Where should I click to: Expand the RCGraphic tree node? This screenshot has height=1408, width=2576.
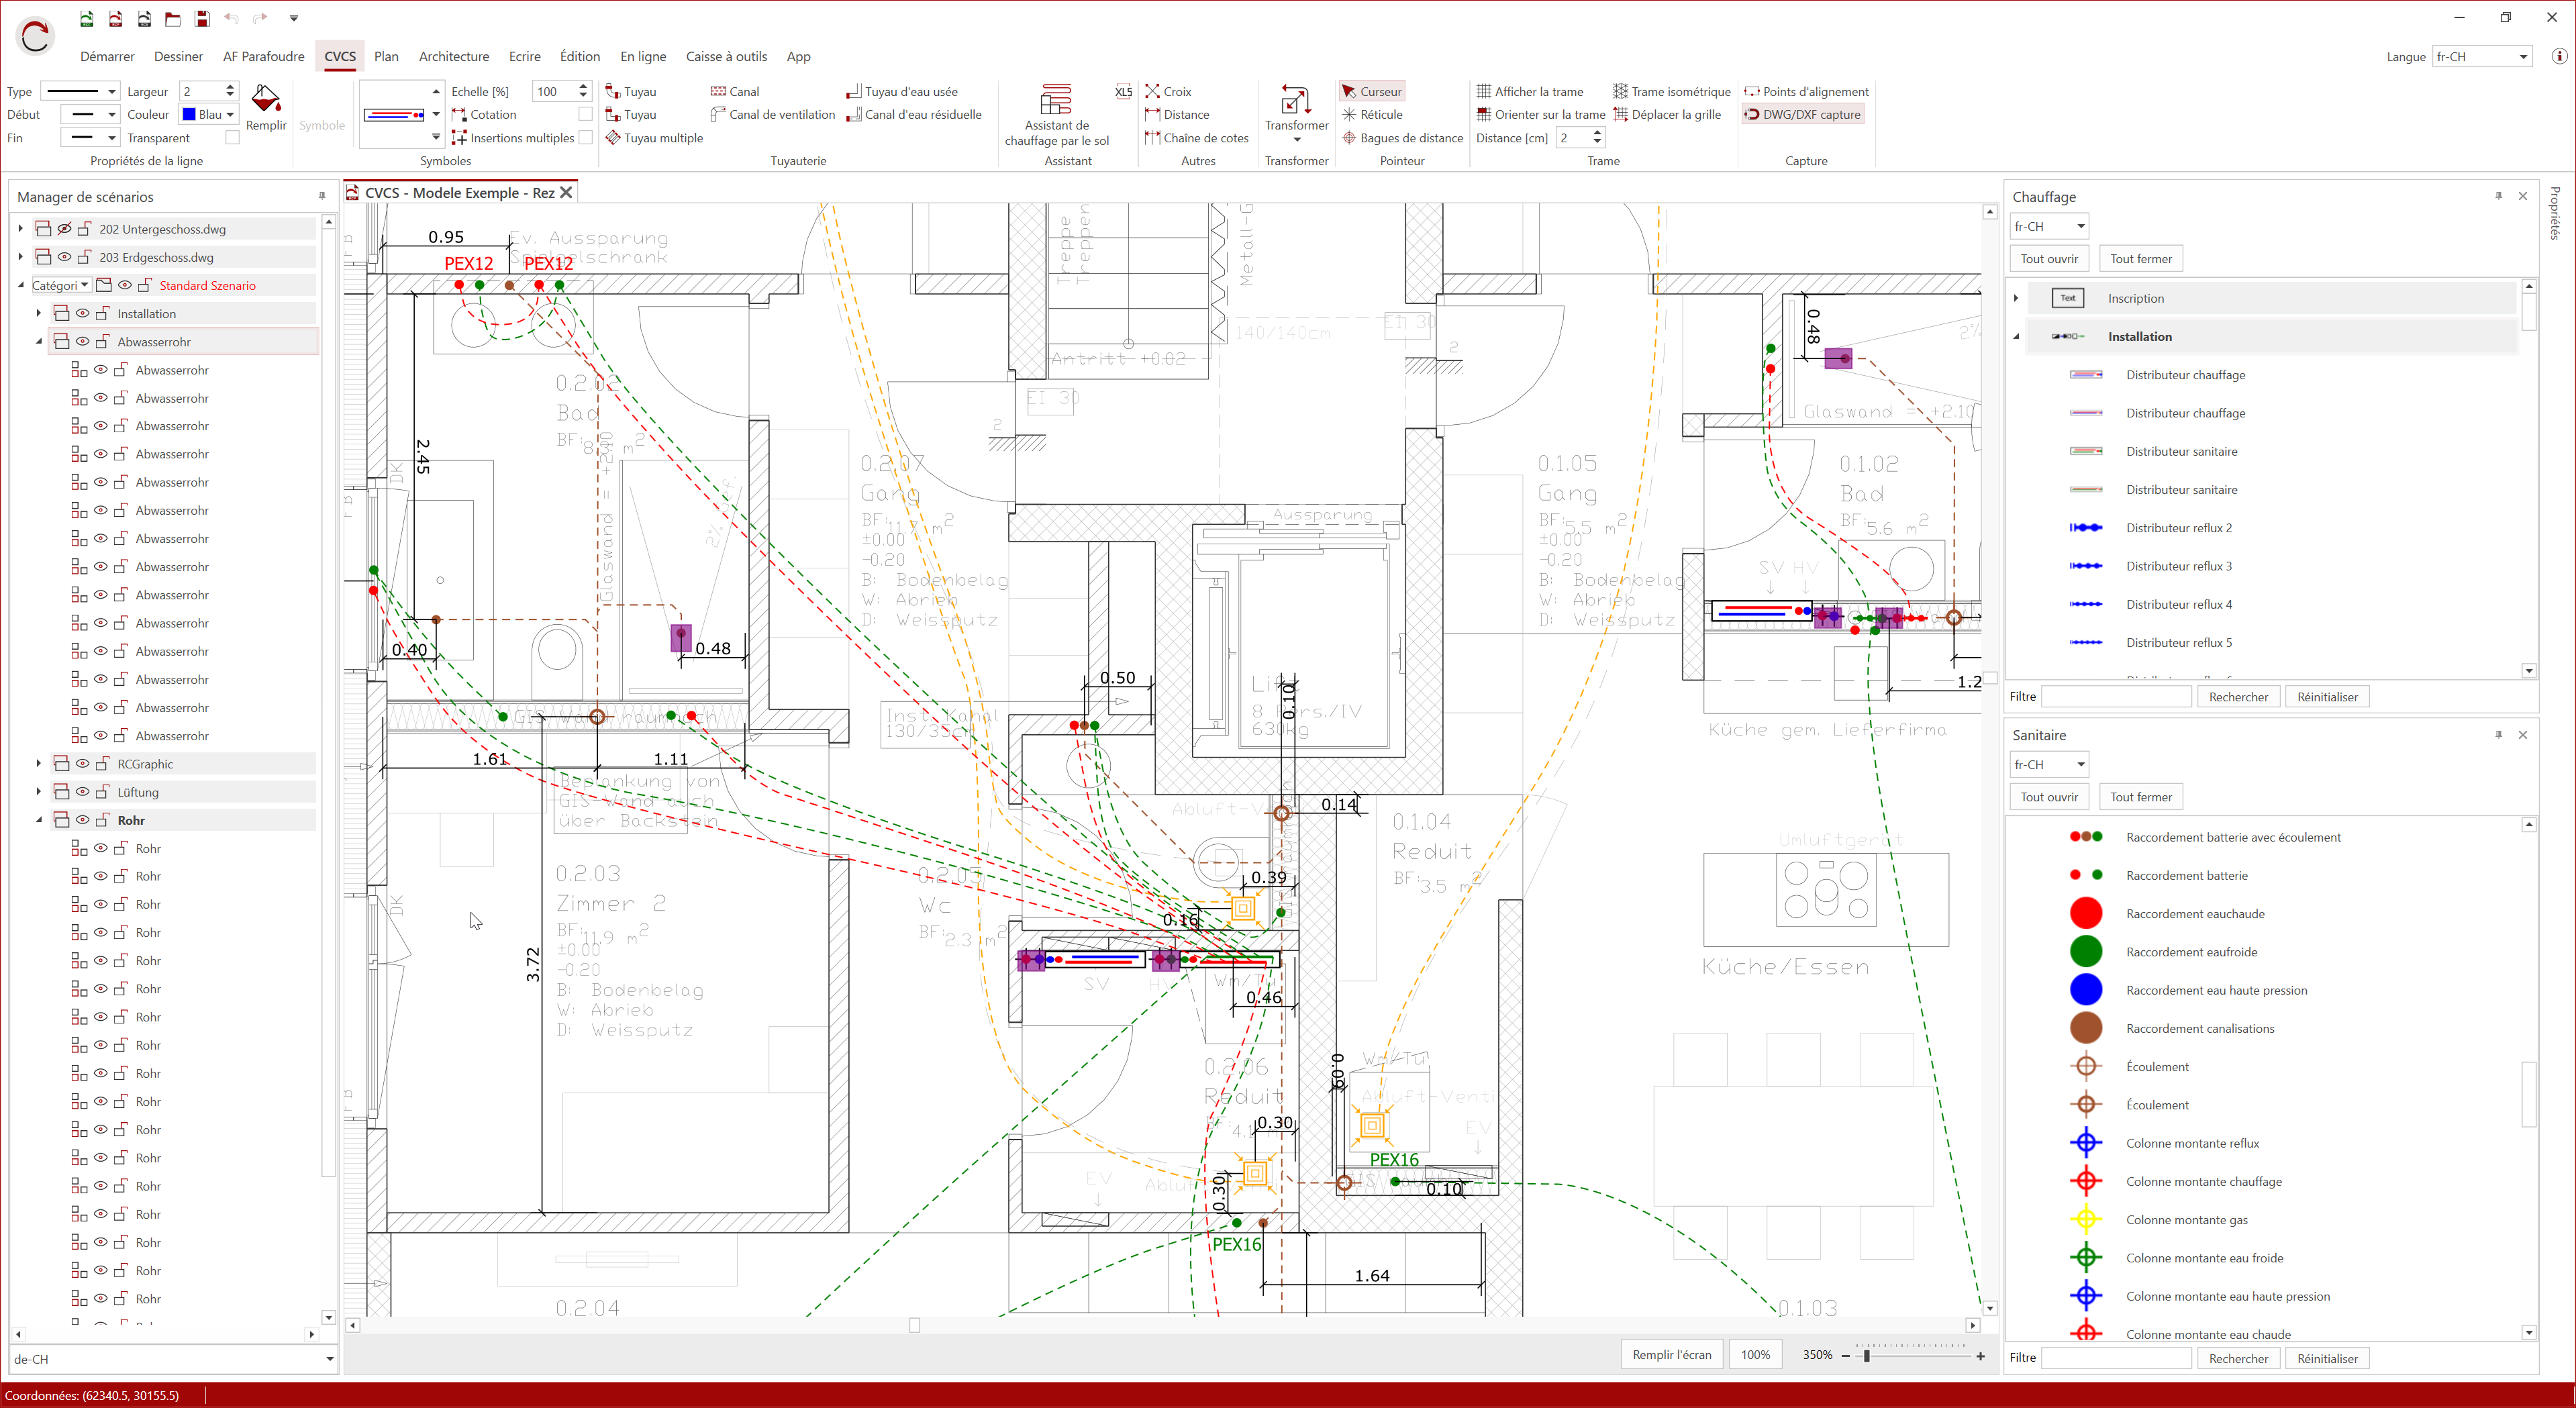(x=39, y=764)
